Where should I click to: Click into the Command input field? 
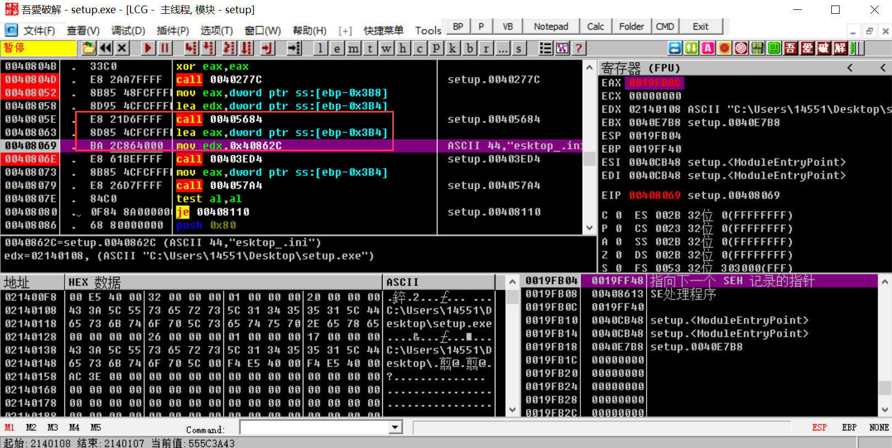pos(314,428)
